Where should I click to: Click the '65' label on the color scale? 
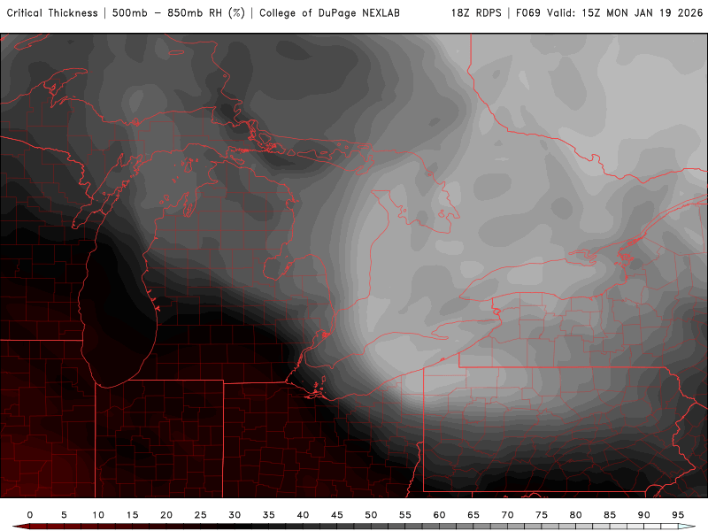tap(473, 515)
